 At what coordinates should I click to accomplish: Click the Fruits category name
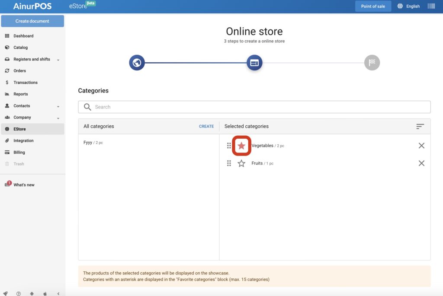[x=257, y=163]
